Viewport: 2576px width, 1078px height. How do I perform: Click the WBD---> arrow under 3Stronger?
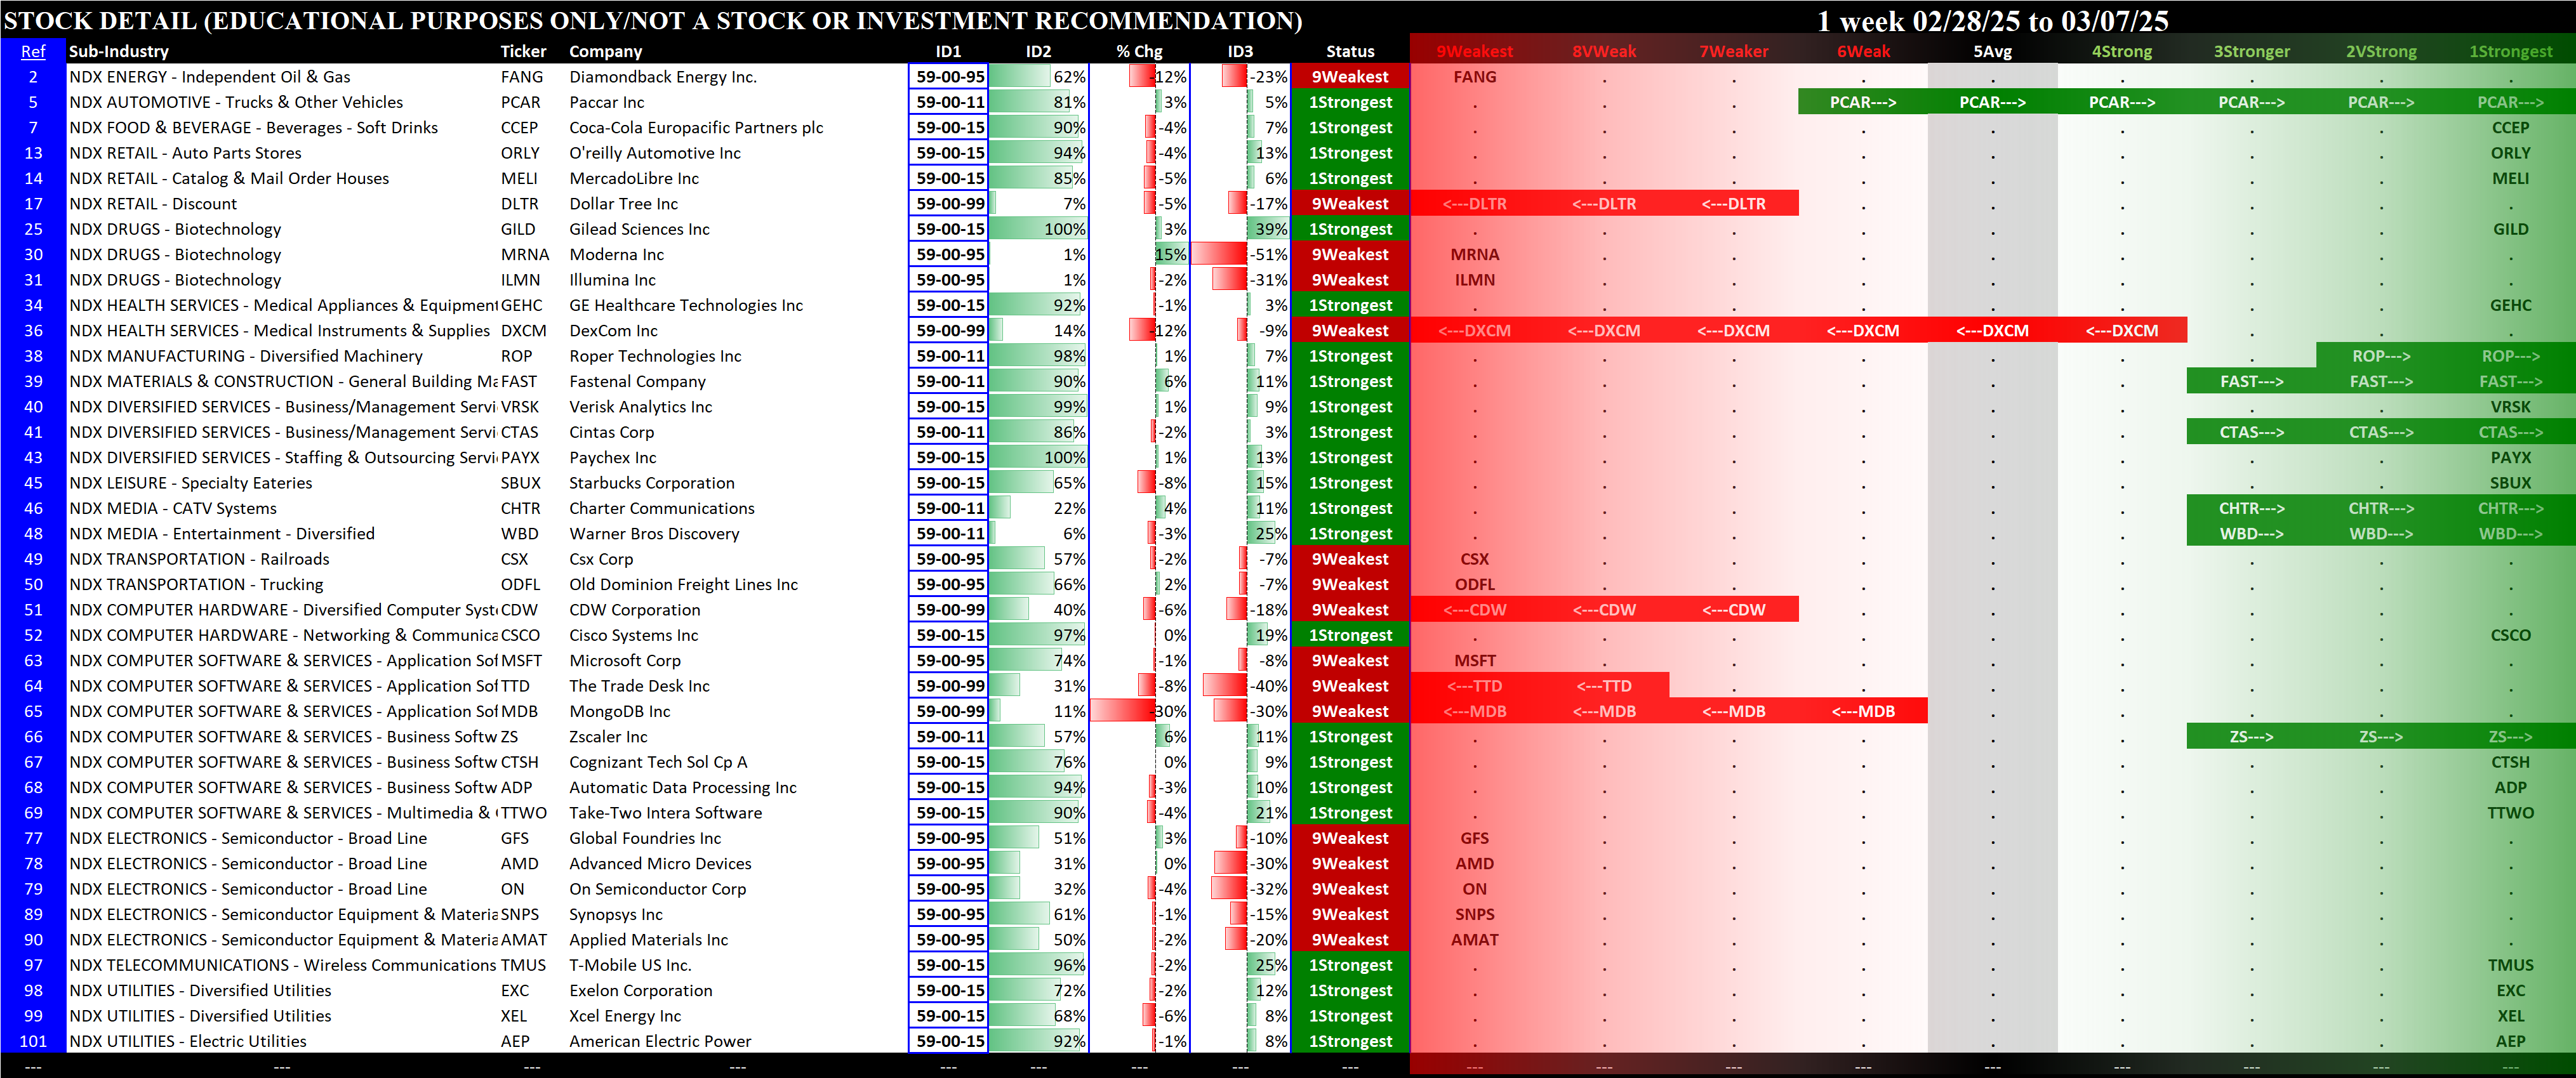click(x=2251, y=534)
